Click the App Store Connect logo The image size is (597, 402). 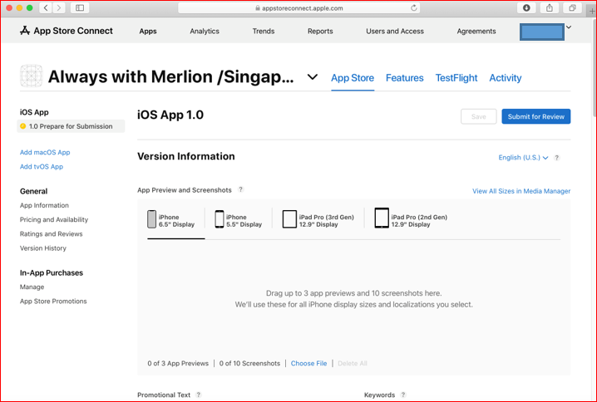(67, 31)
